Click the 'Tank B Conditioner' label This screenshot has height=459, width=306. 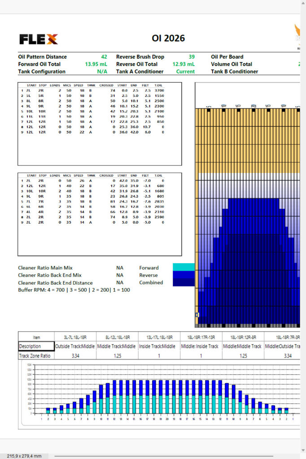(x=235, y=71)
